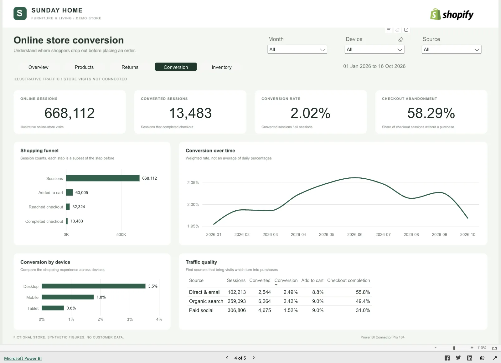
Task: Click the Conversion Rate value 2.02%
Action: tap(311, 113)
